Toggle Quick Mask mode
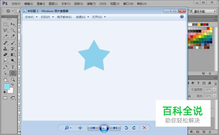The height and width of the screenshot is (135, 219). [5, 98]
